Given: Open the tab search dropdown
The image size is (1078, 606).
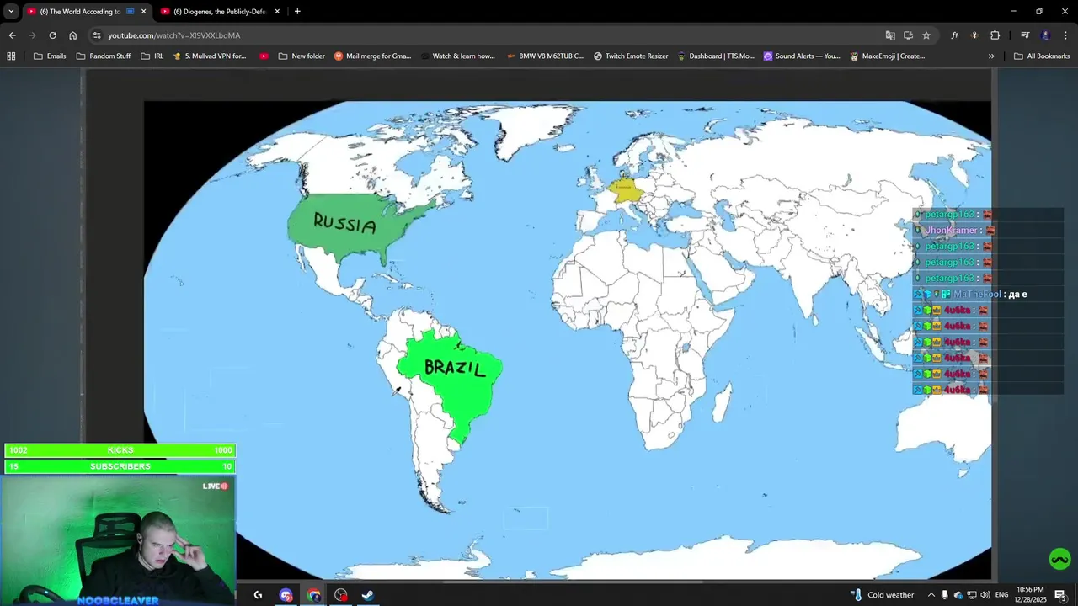Looking at the screenshot, I should 11,12.
